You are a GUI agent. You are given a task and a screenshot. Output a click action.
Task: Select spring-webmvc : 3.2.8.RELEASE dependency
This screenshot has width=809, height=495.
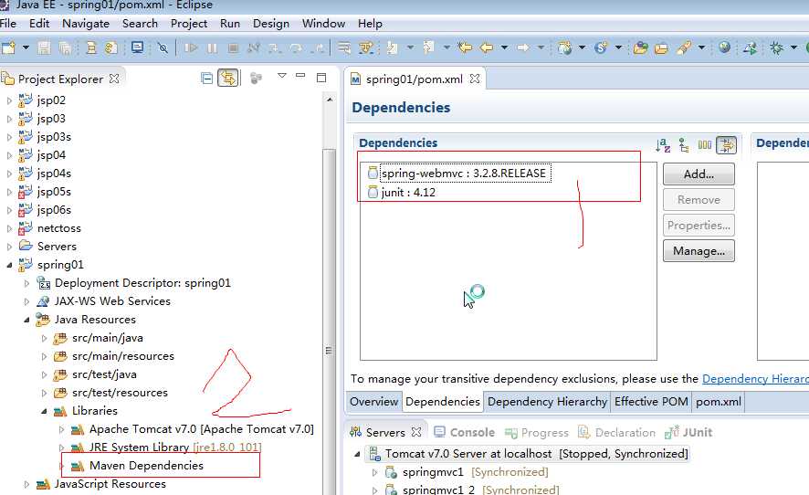coord(465,174)
